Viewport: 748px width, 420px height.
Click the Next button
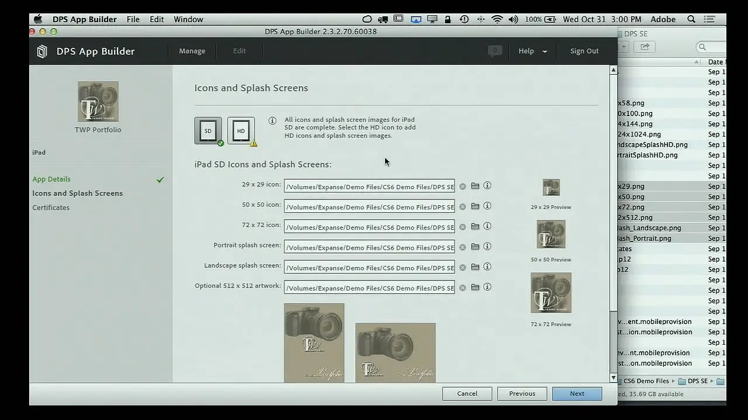tap(577, 394)
